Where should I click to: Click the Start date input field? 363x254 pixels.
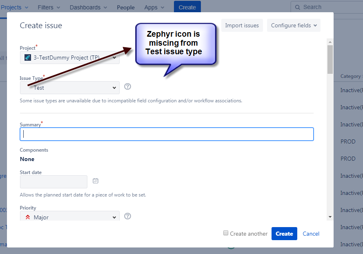coord(54,182)
